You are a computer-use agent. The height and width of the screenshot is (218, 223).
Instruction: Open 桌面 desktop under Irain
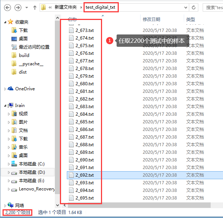(x=23, y=155)
